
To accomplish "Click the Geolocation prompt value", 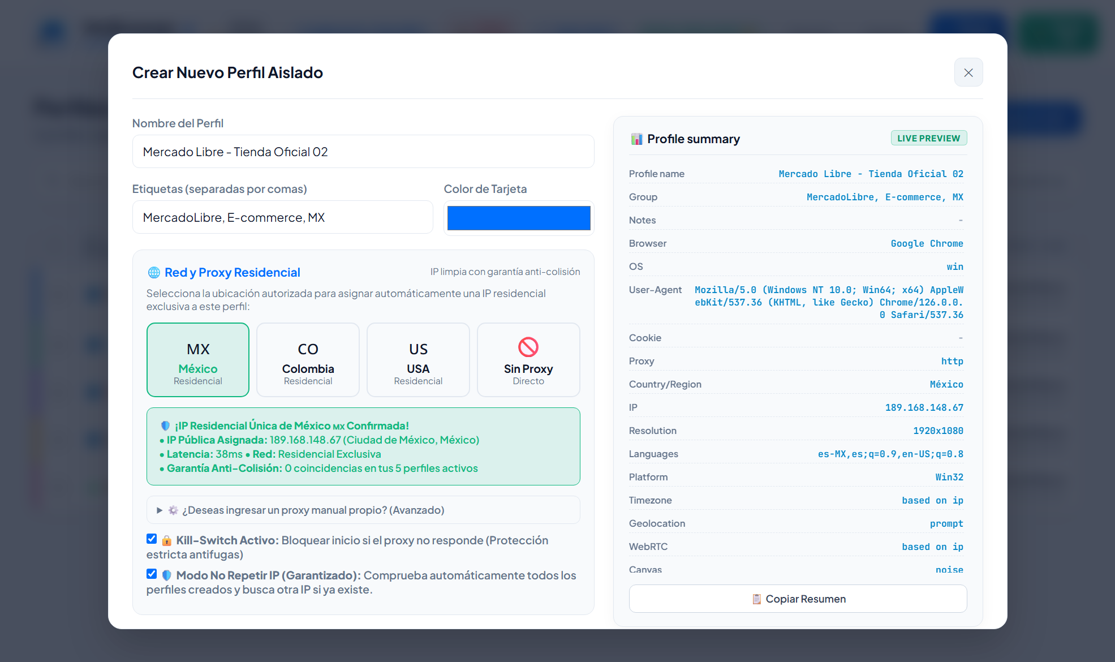I will click(946, 523).
